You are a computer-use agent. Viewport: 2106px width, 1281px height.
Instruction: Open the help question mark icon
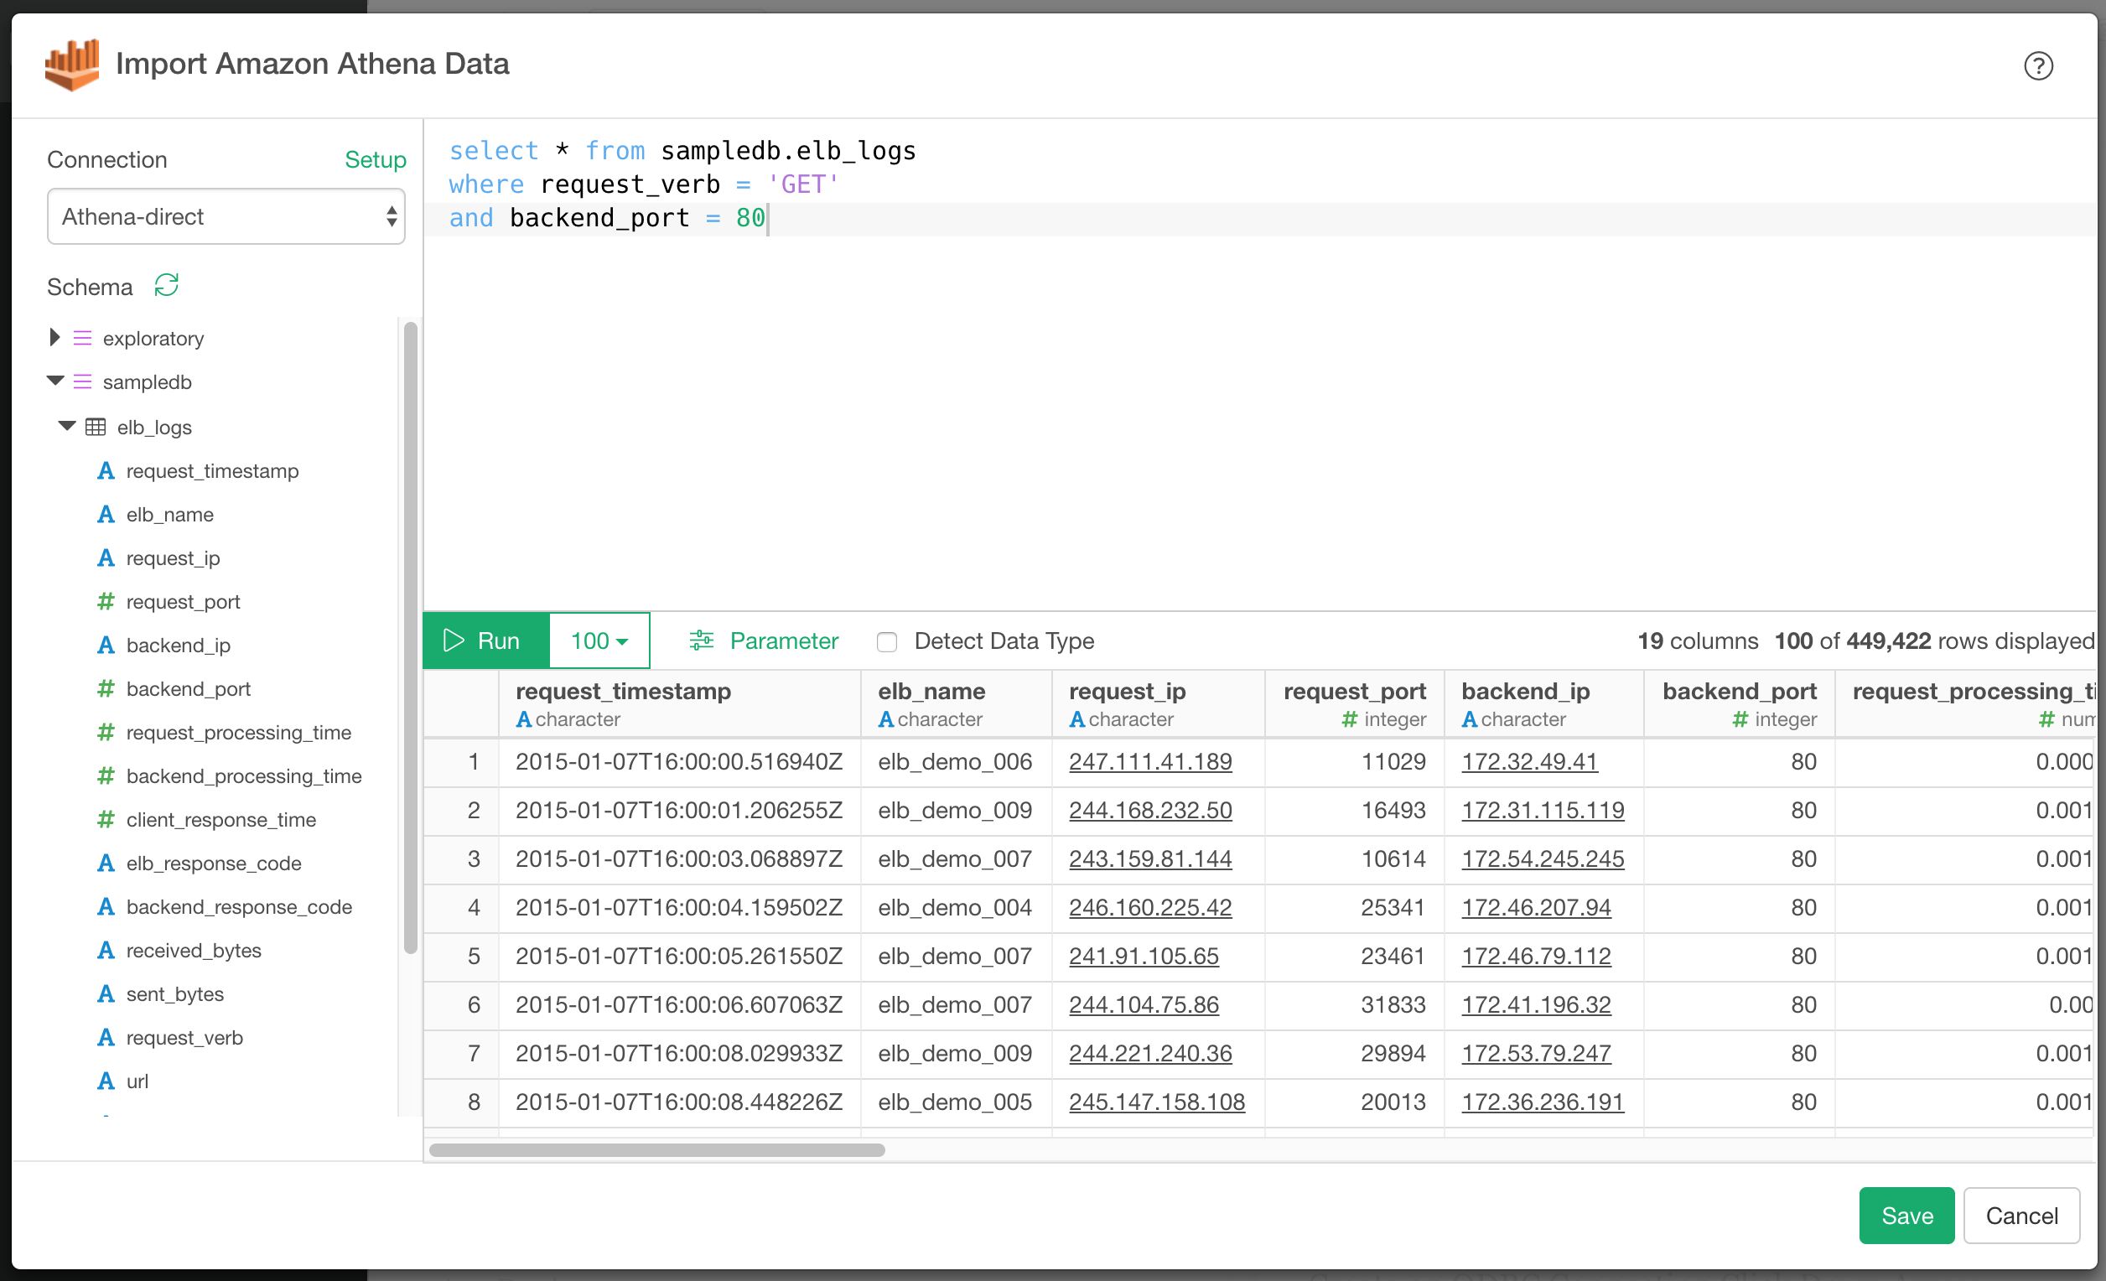coord(2037,65)
